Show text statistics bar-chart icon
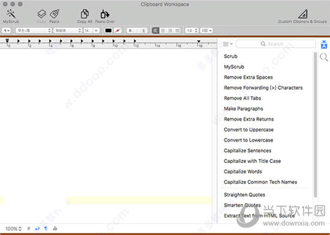 tap(55, 228)
